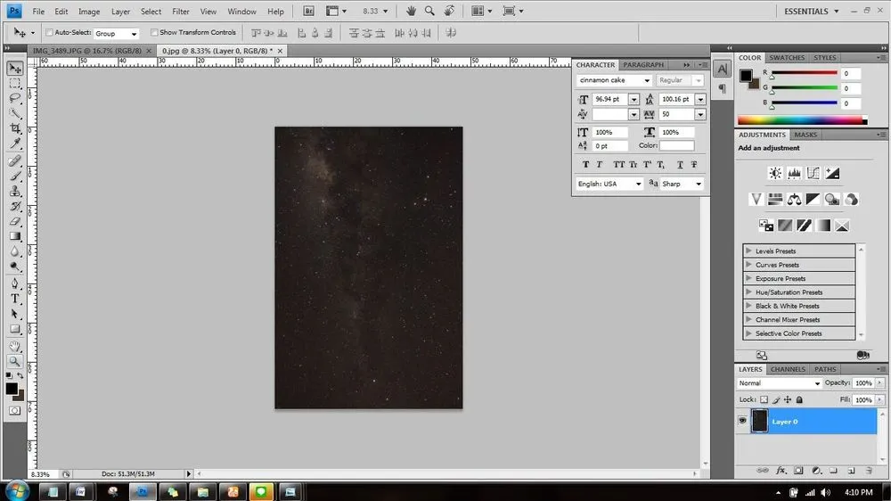Launch Bridge from application bar
891x501 pixels.
coord(308,11)
